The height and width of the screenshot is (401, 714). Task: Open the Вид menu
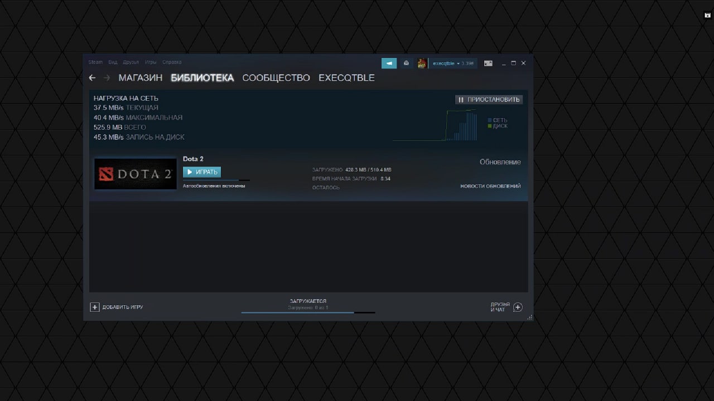[113, 62]
